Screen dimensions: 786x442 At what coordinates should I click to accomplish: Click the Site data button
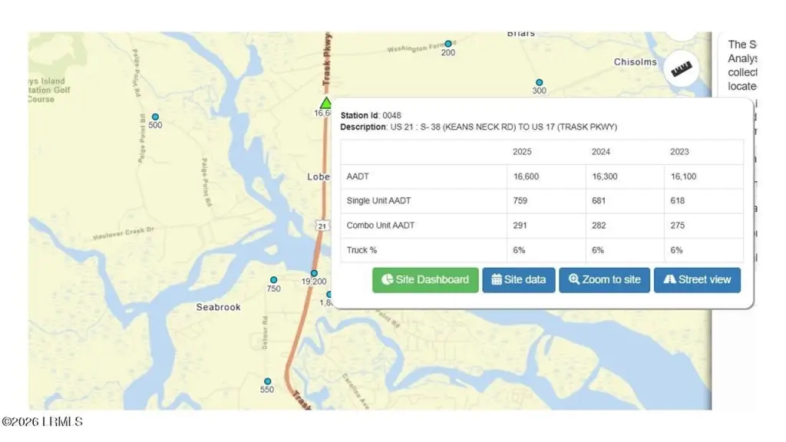click(x=518, y=279)
